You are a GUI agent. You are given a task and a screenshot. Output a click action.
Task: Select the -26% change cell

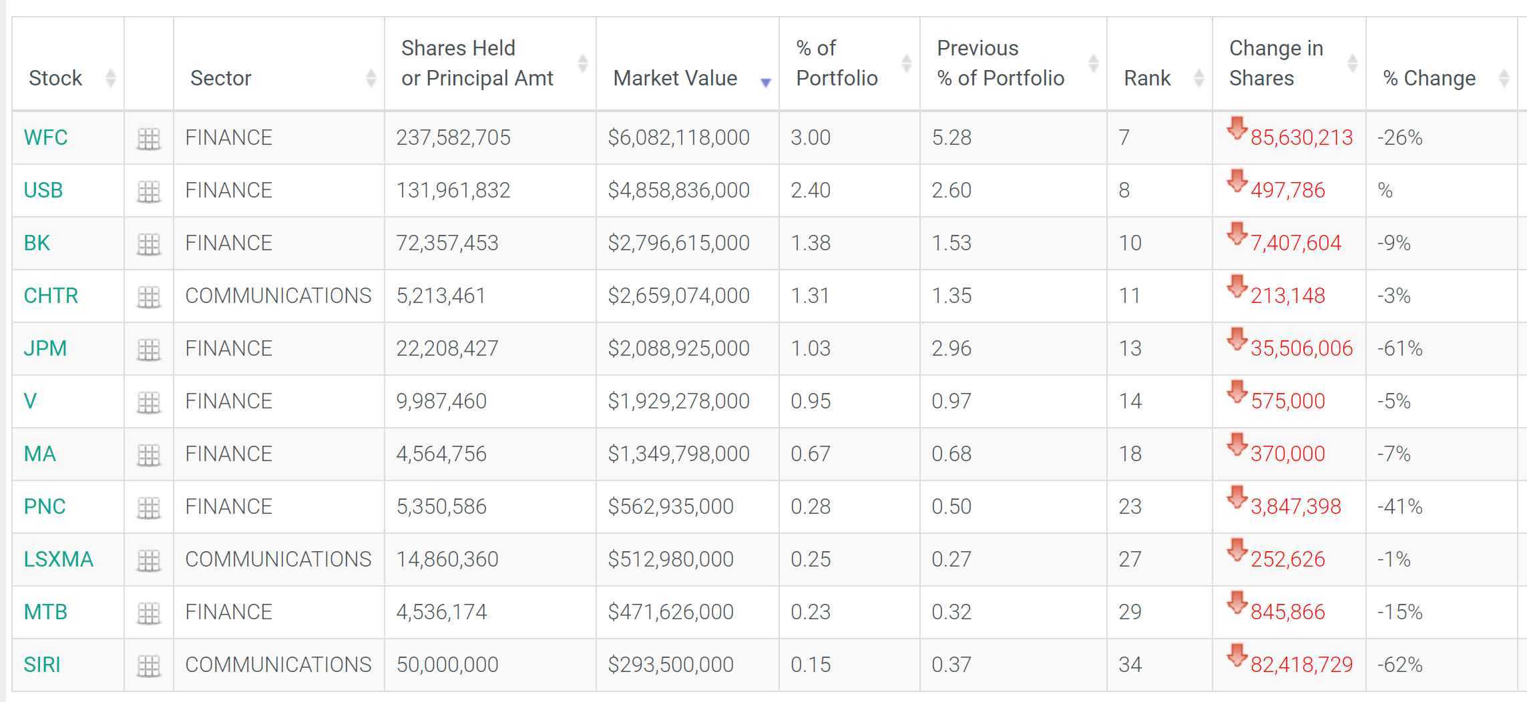pyautogui.click(x=1442, y=138)
